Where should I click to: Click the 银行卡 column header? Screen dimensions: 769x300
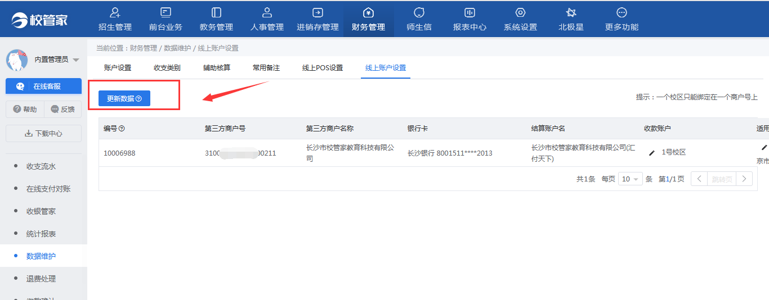(418, 129)
